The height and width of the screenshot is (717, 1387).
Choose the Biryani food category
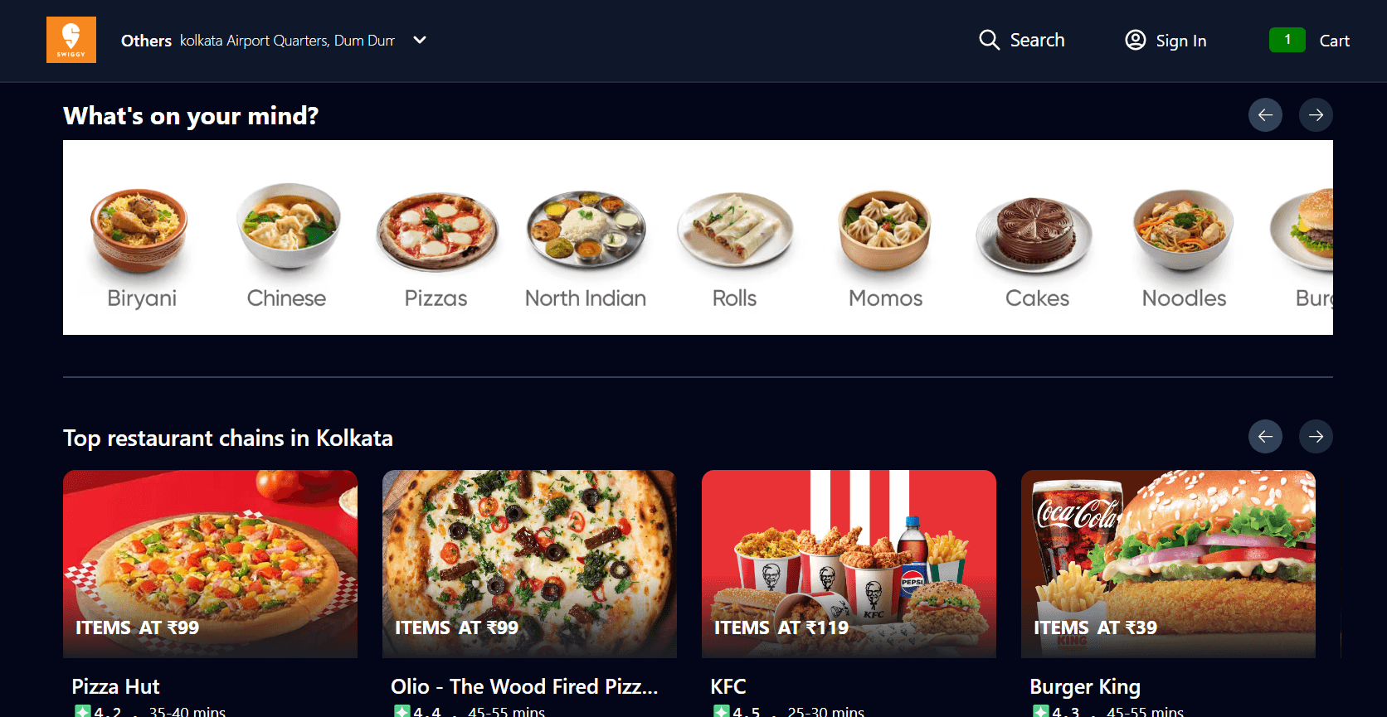(141, 246)
